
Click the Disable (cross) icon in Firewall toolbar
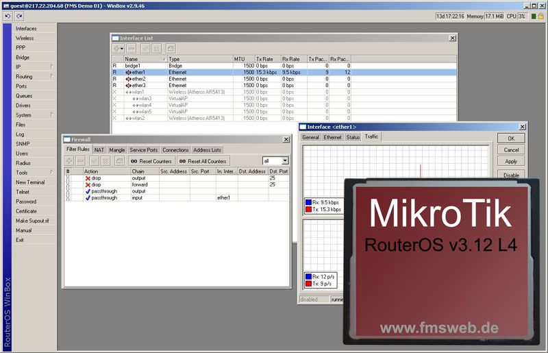(x=105, y=161)
